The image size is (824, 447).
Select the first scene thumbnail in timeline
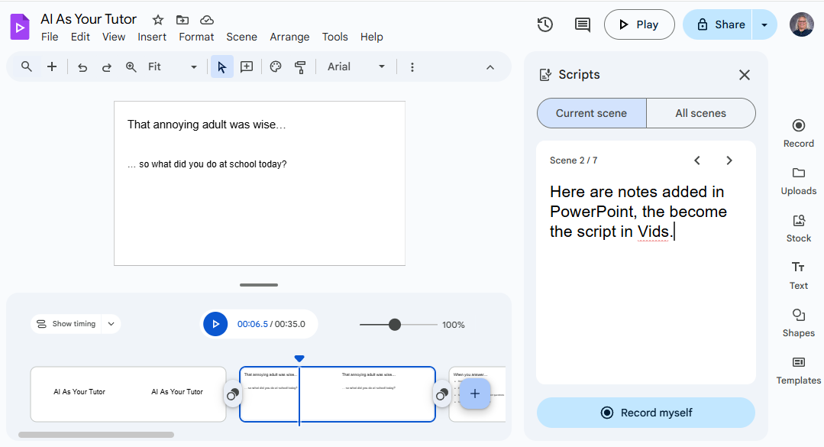(128, 394)
